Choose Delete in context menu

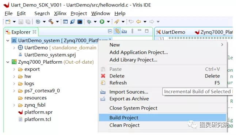(163, 76)
